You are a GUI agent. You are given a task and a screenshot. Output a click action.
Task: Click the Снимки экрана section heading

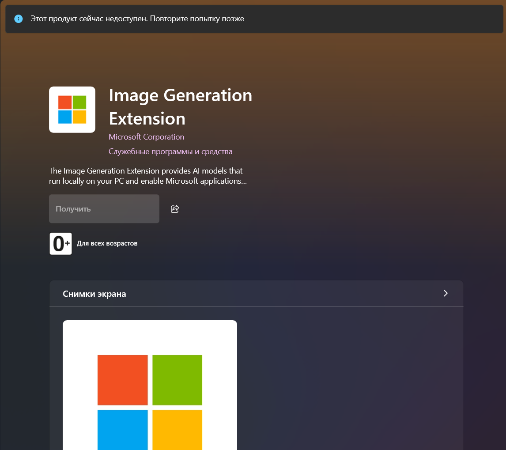point(94,294)
